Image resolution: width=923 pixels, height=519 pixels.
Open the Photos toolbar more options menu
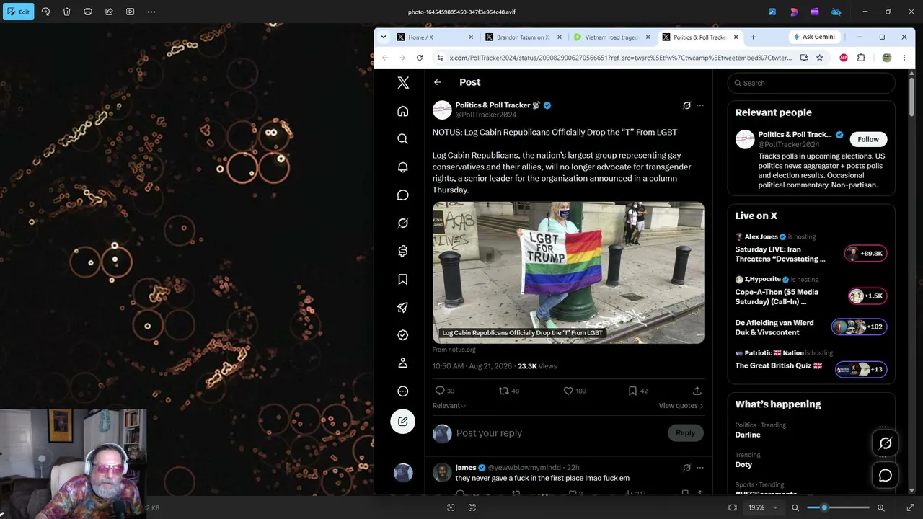(151, 12)
